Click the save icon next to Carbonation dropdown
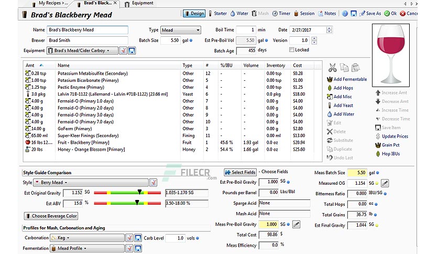 pyautogui.click(x=138, y=238)
